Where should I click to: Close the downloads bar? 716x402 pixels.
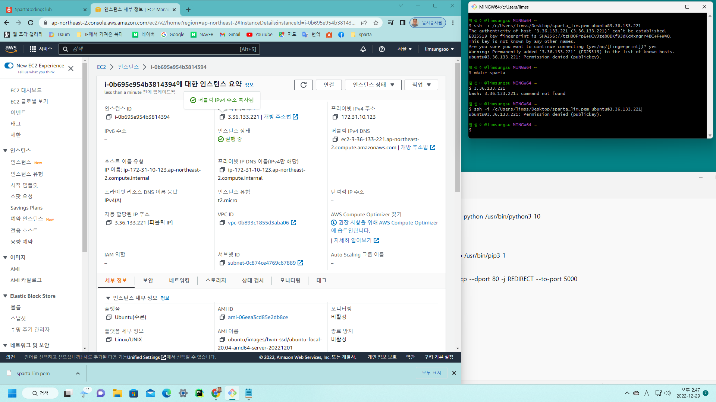tap(454, 373)
